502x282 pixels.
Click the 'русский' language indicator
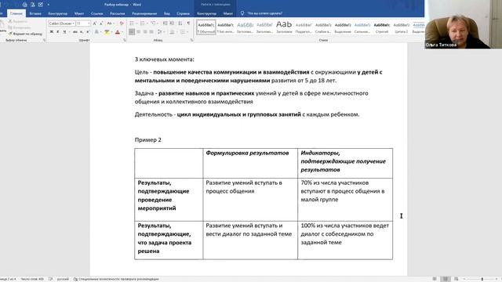click(63, 279)
